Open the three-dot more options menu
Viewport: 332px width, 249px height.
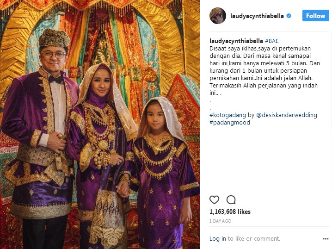click(326, 239)
